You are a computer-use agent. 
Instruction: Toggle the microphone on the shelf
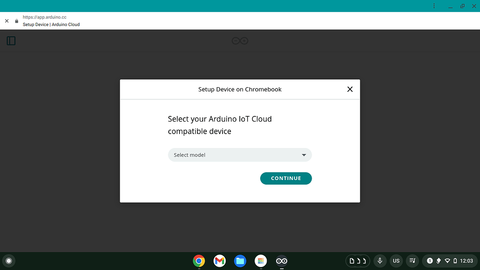coord(380,261)
